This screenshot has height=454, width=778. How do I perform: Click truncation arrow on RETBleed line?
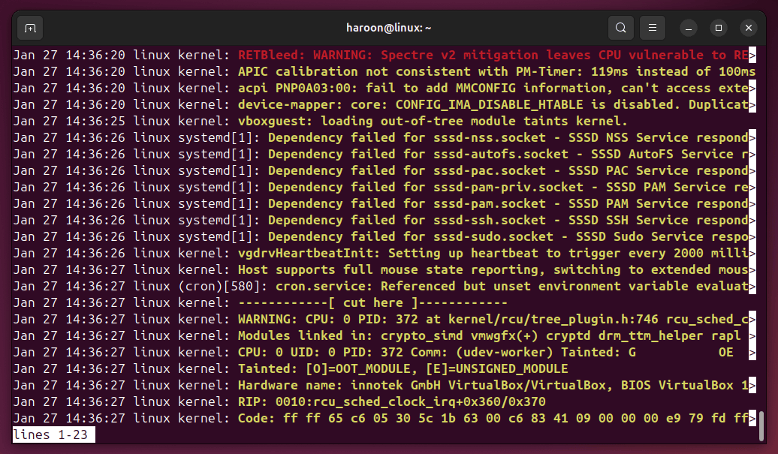752,55
